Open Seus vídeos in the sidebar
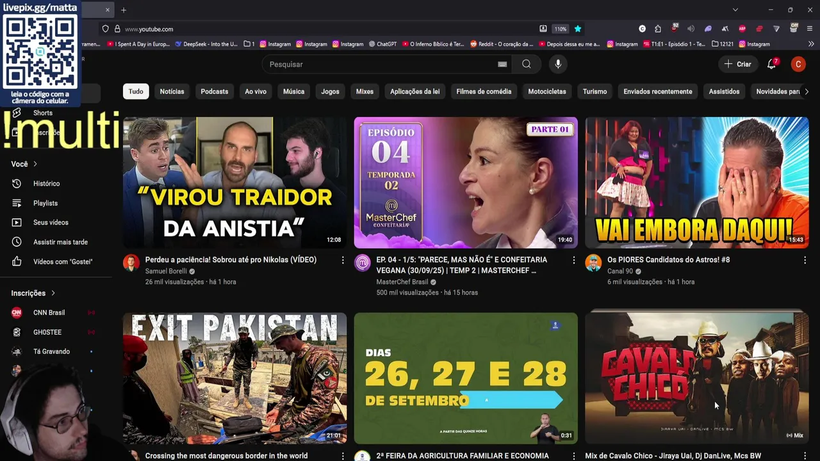 [51, 222]
